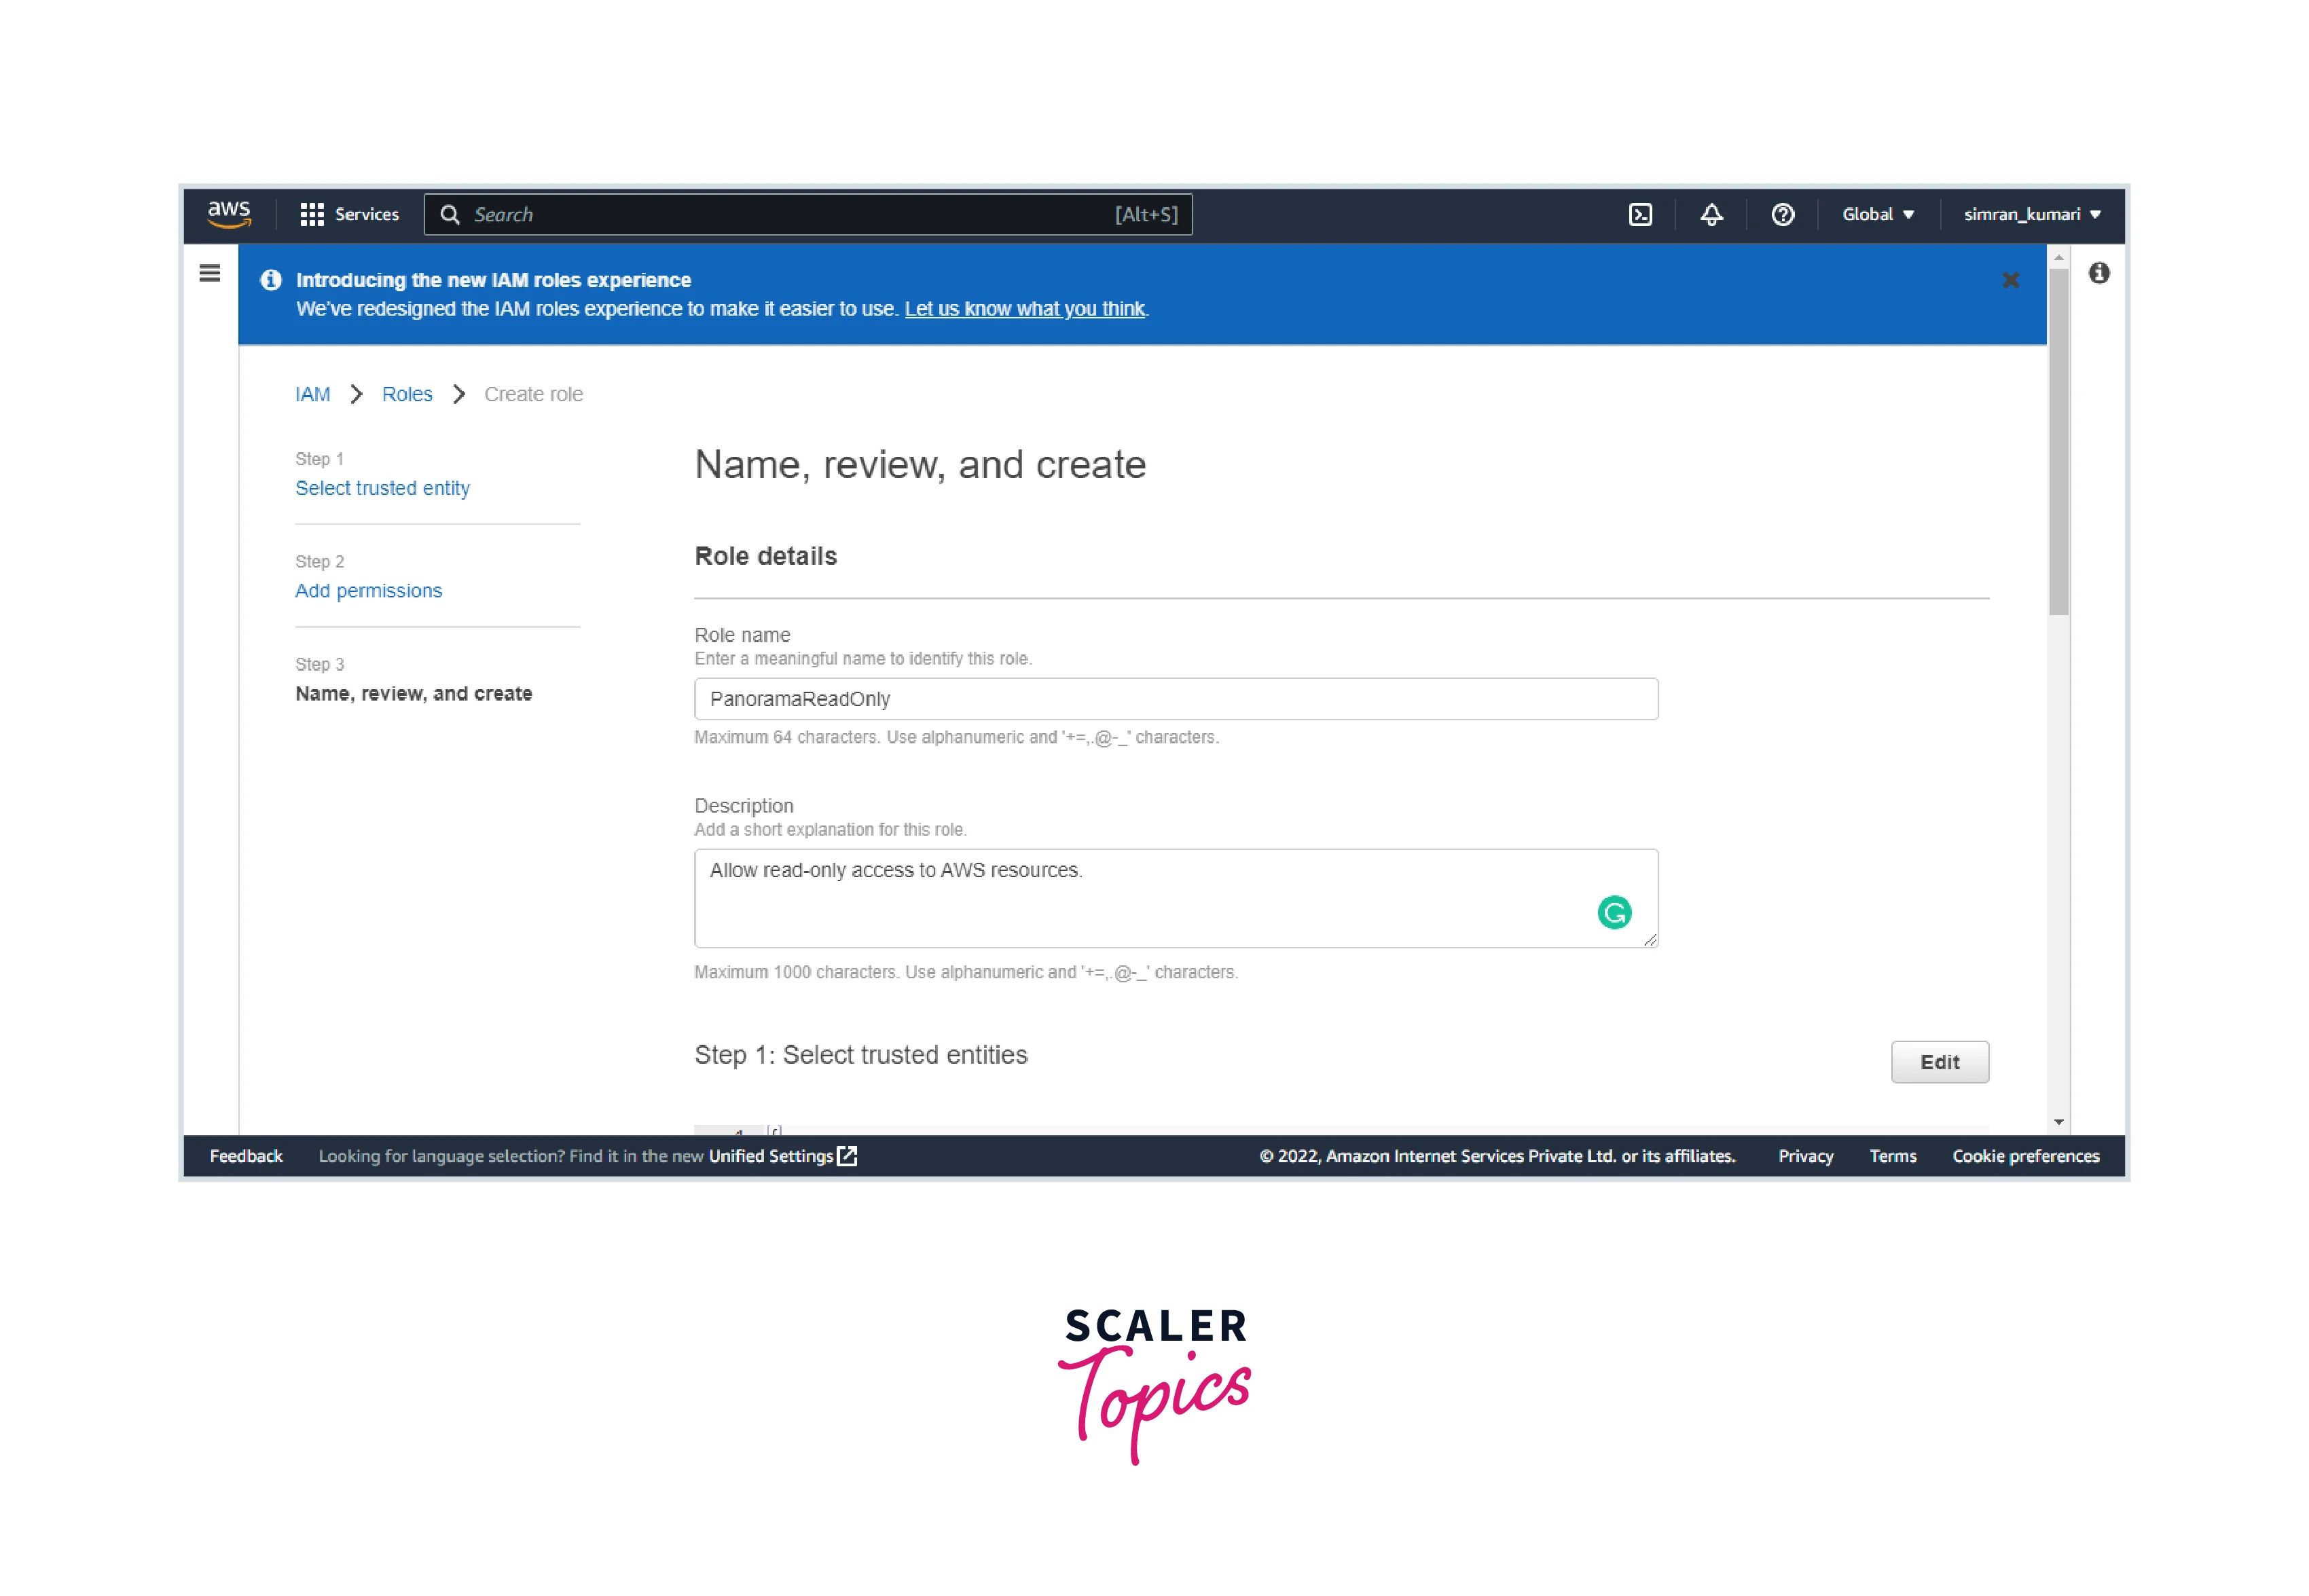The width and height of the screenshot is (2309, 1596).
Task: Click into the Role name input field
Action: click(x=1176, y=699)
